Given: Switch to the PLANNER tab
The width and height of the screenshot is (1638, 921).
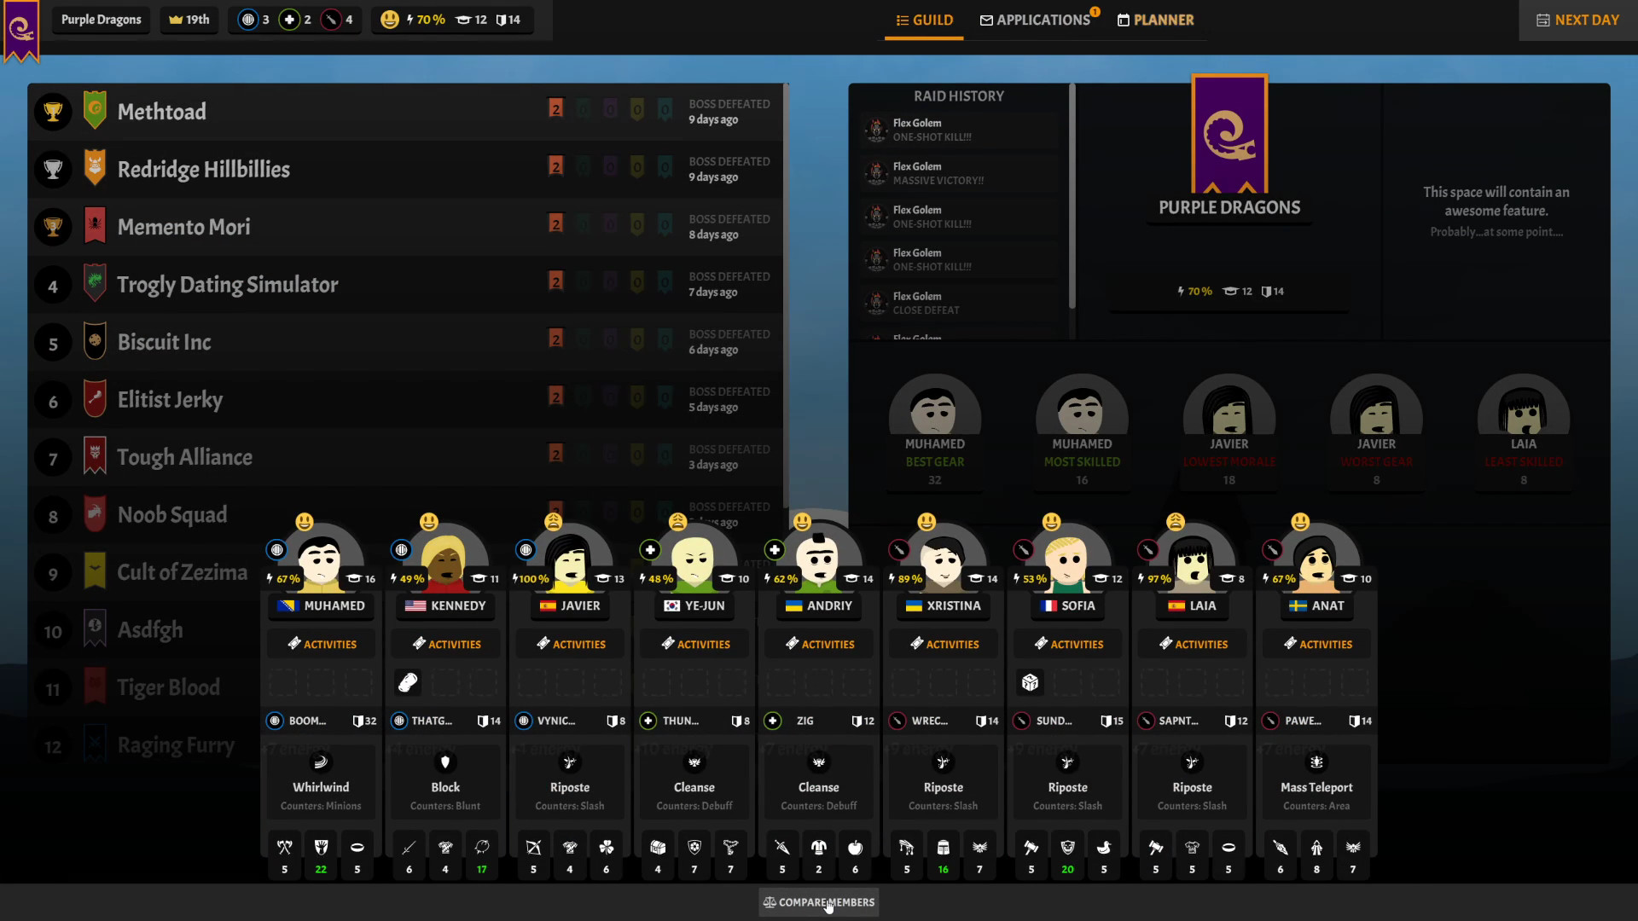Looking at the screenshot, I should 1155,20.
